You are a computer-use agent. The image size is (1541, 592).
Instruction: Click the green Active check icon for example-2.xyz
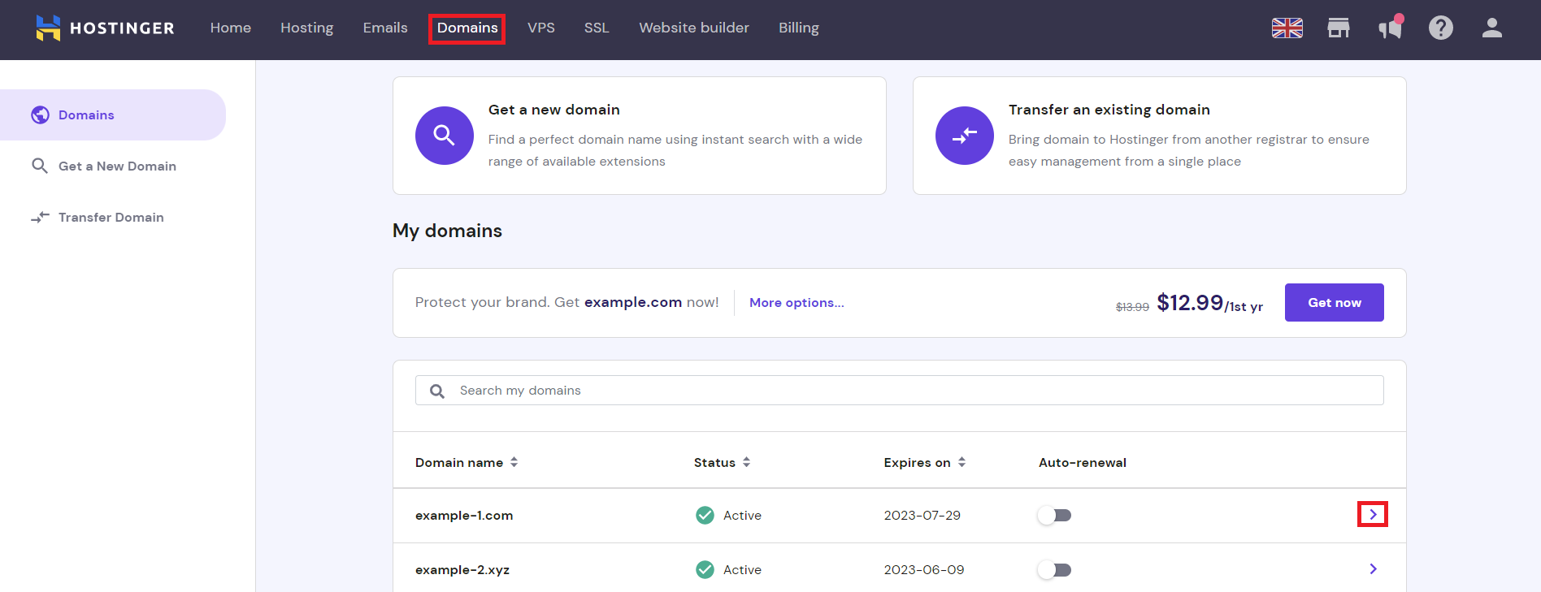pyautogui.click(x=705, y=569)
